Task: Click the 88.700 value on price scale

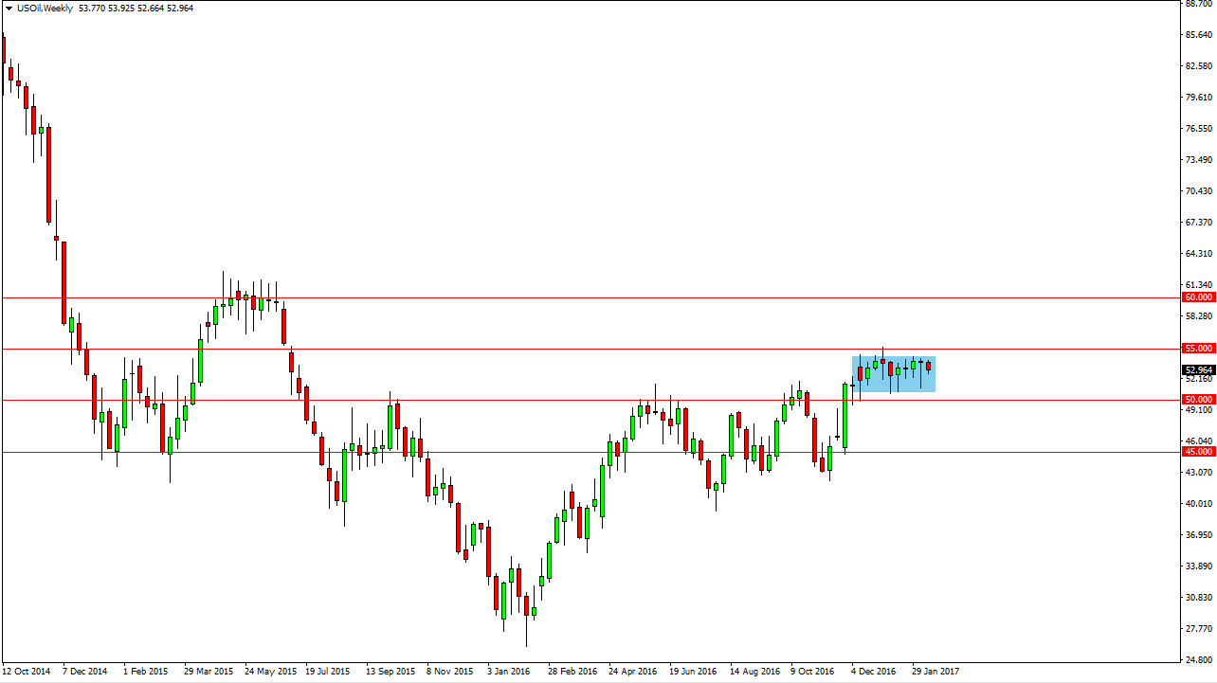Action: click(1198, 4)
